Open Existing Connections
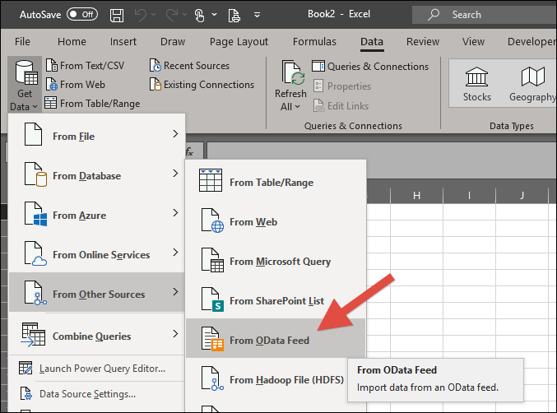 [x=202, y=85]
